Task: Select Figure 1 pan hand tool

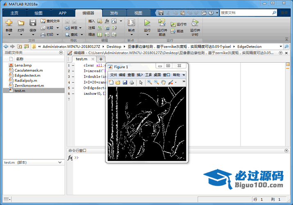Action: pos(164,82)
